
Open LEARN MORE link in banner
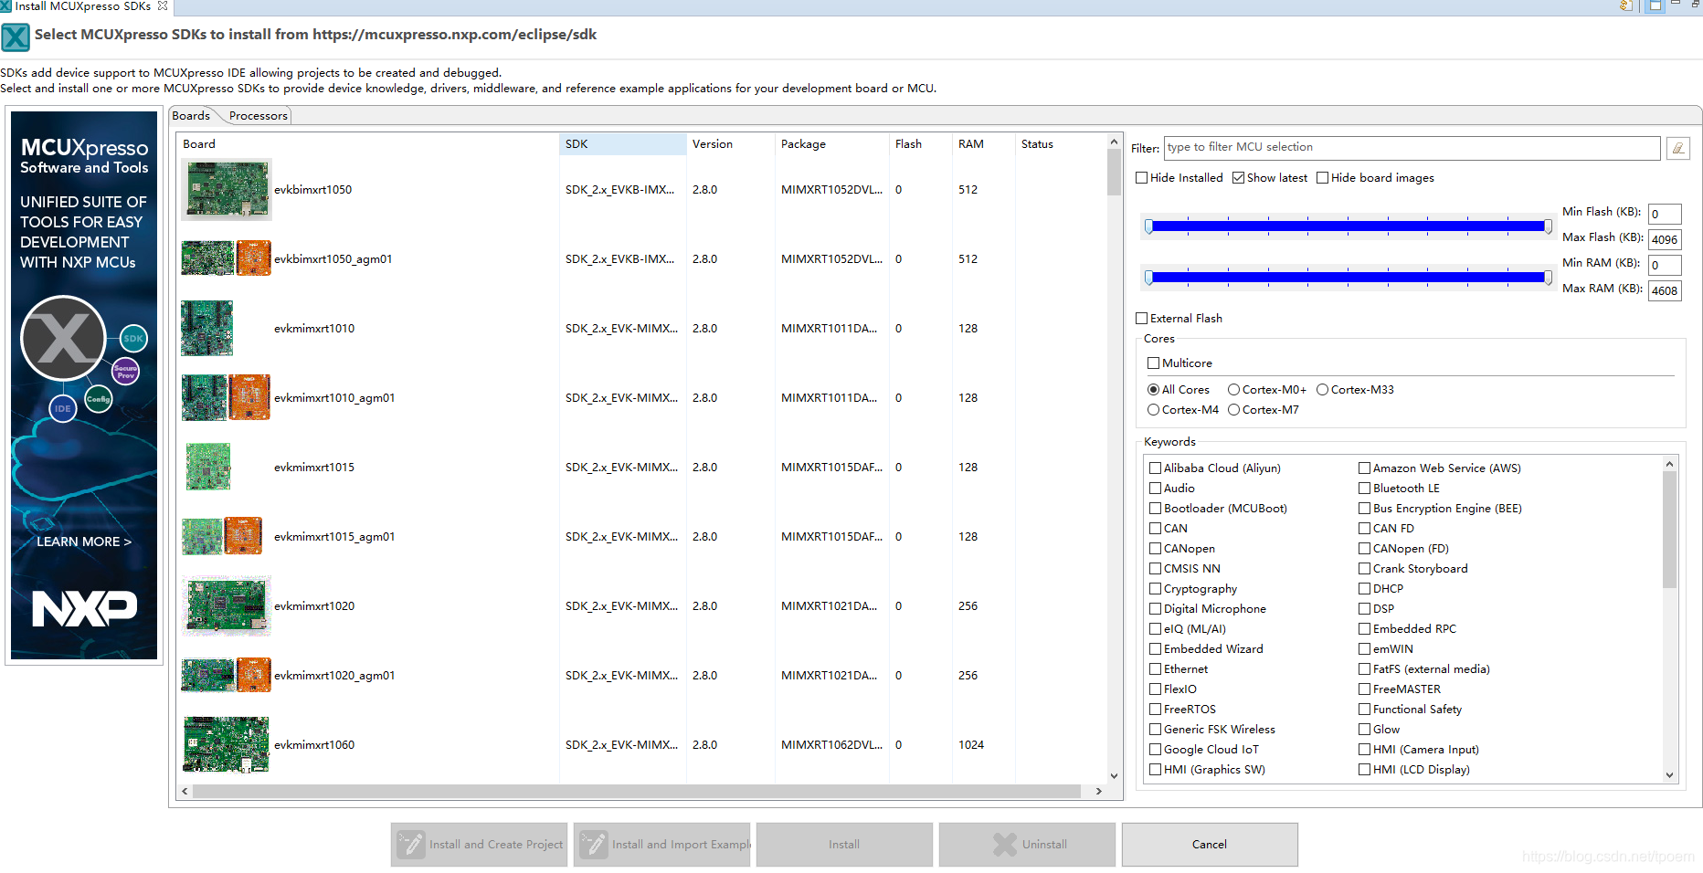(84, 542)
